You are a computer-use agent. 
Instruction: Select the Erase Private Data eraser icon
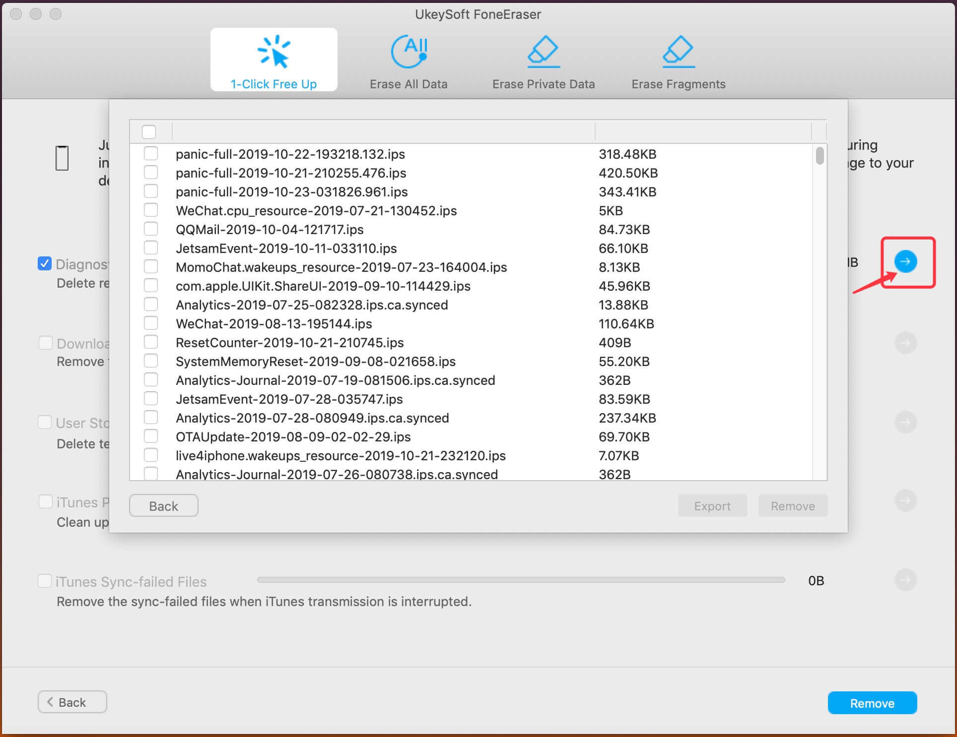[x=544, y=52]
